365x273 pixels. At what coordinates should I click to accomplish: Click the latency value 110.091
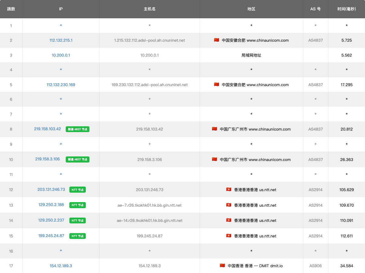tap(347, 220)
